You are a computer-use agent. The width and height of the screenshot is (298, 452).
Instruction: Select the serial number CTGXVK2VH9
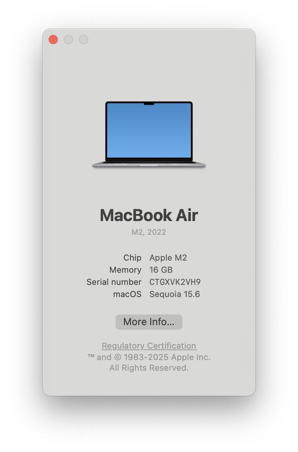175,282
